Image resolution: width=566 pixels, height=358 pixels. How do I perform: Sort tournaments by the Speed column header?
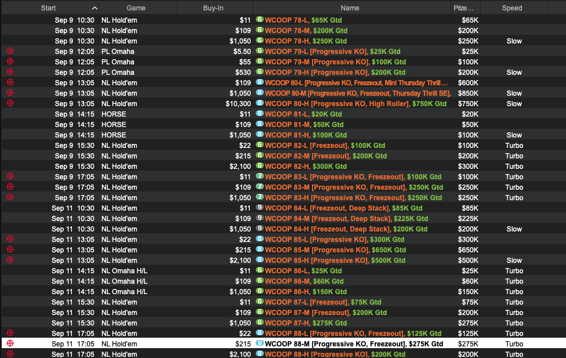[x=512, y=8]
